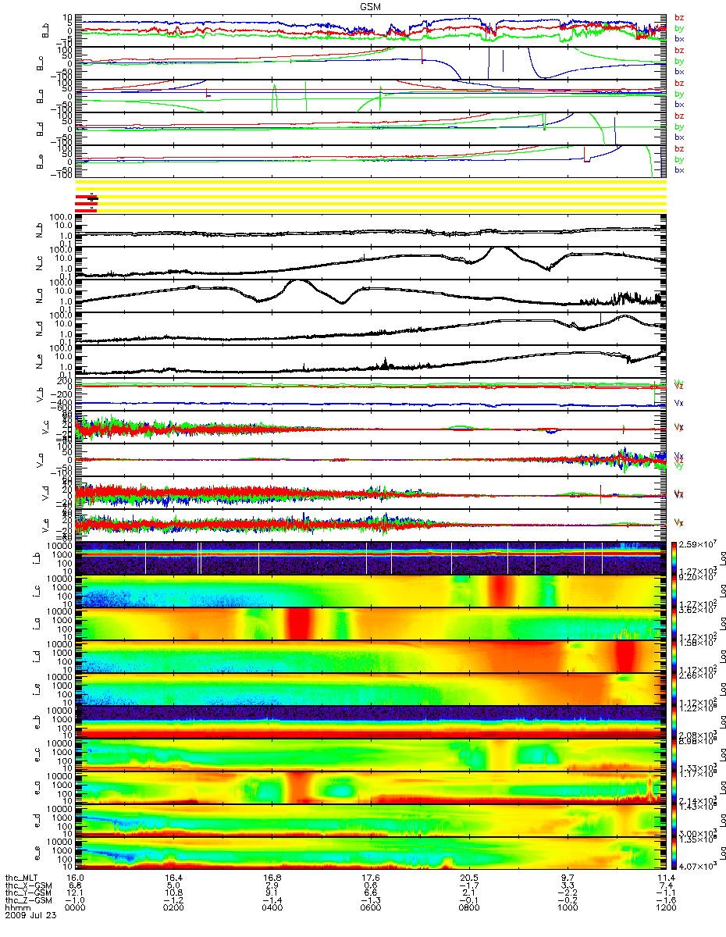Select the N_e density panel
Screen dimensions: 726x937
point(371,361)
